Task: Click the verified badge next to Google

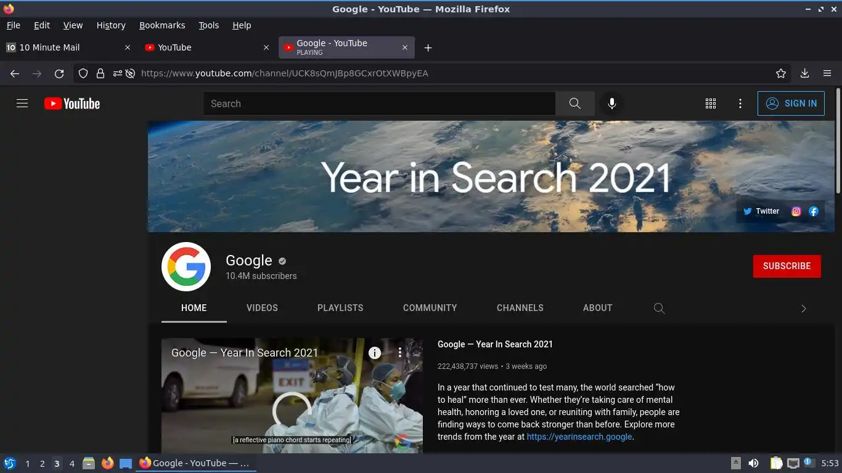Action: click(282, 261)
